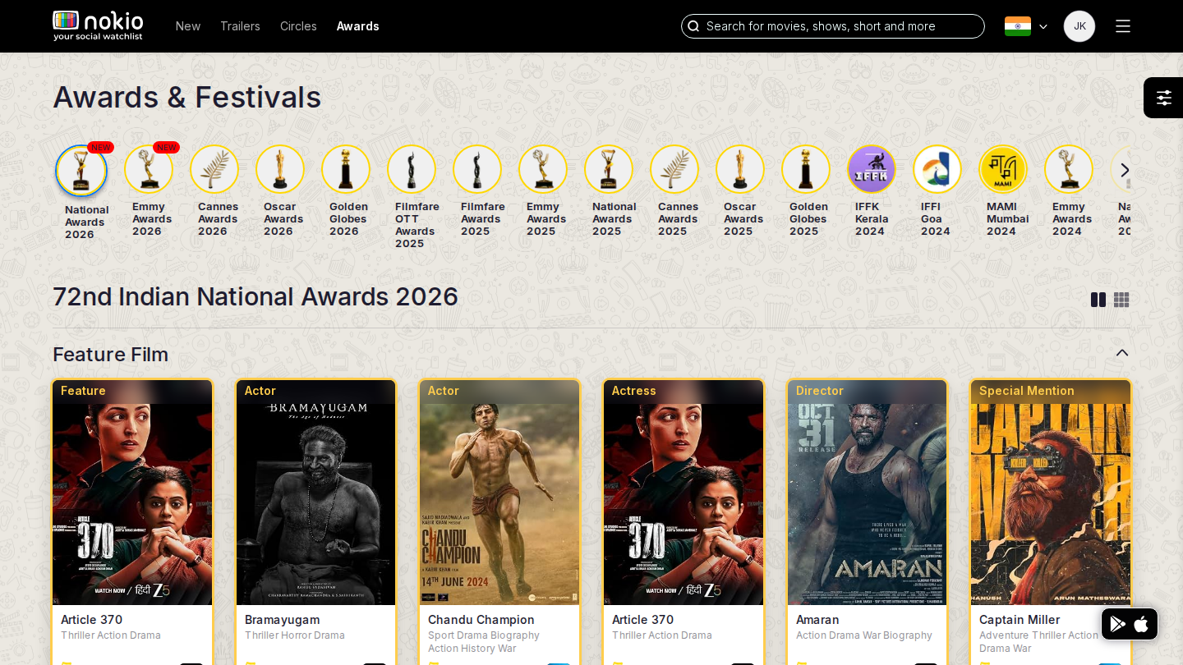
Task: Click the "Action Drama War Biography" genre text
Action: click(x=864, y=635)
